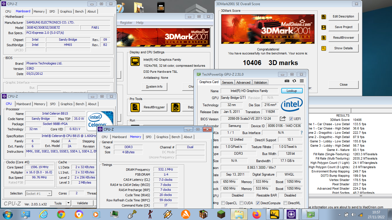Click the Validate button in CPU-Z
This screenshot has height=220, width=392.
pos(82,203)
